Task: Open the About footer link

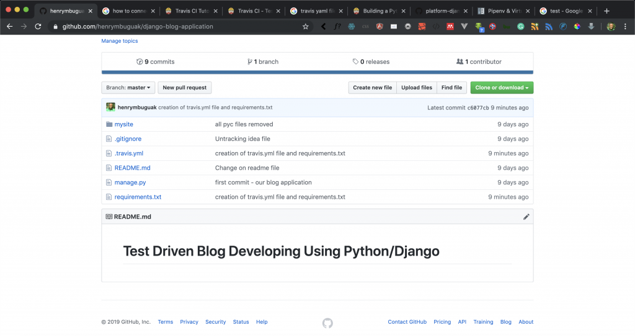Action: 526,322
